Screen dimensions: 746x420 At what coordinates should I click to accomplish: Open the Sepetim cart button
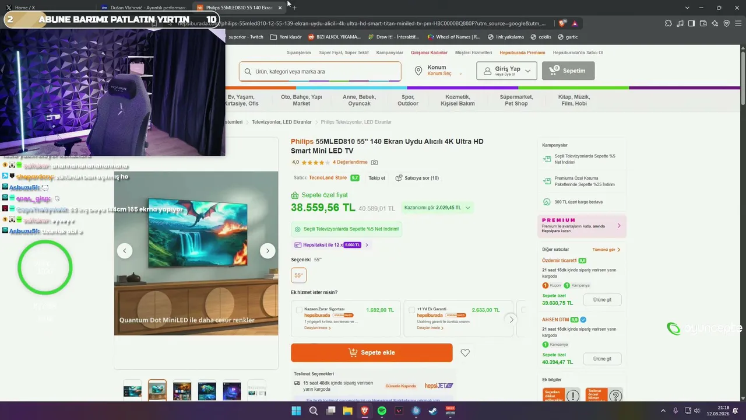click(568, 71)
